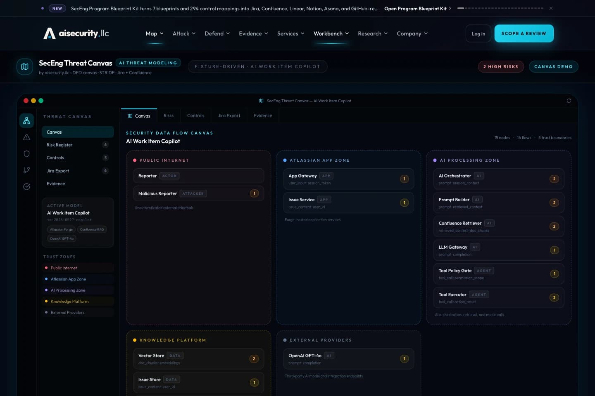Click the risk badge on Vector Store
This screenshot has height=396, width=595.
(x=254, y=359)
